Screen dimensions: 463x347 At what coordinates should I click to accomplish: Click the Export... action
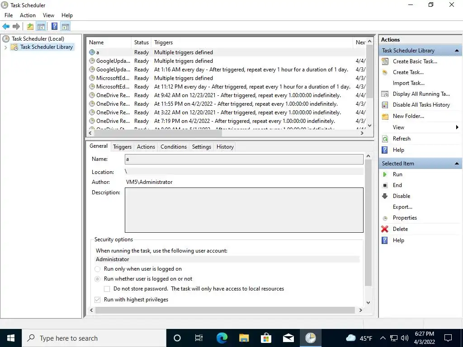tap(402, 207)
